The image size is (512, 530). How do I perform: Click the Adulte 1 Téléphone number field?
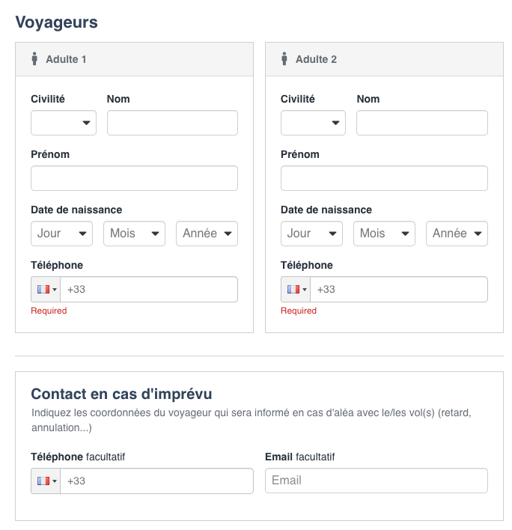click(x=150, y=290)
